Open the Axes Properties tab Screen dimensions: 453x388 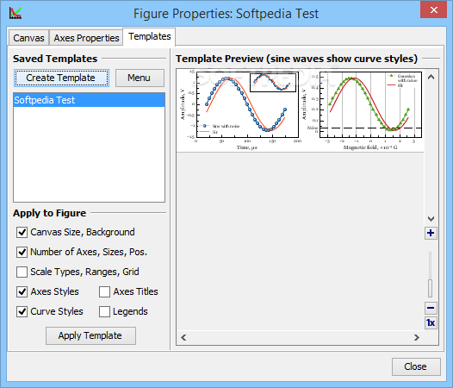tap(86, 38)
